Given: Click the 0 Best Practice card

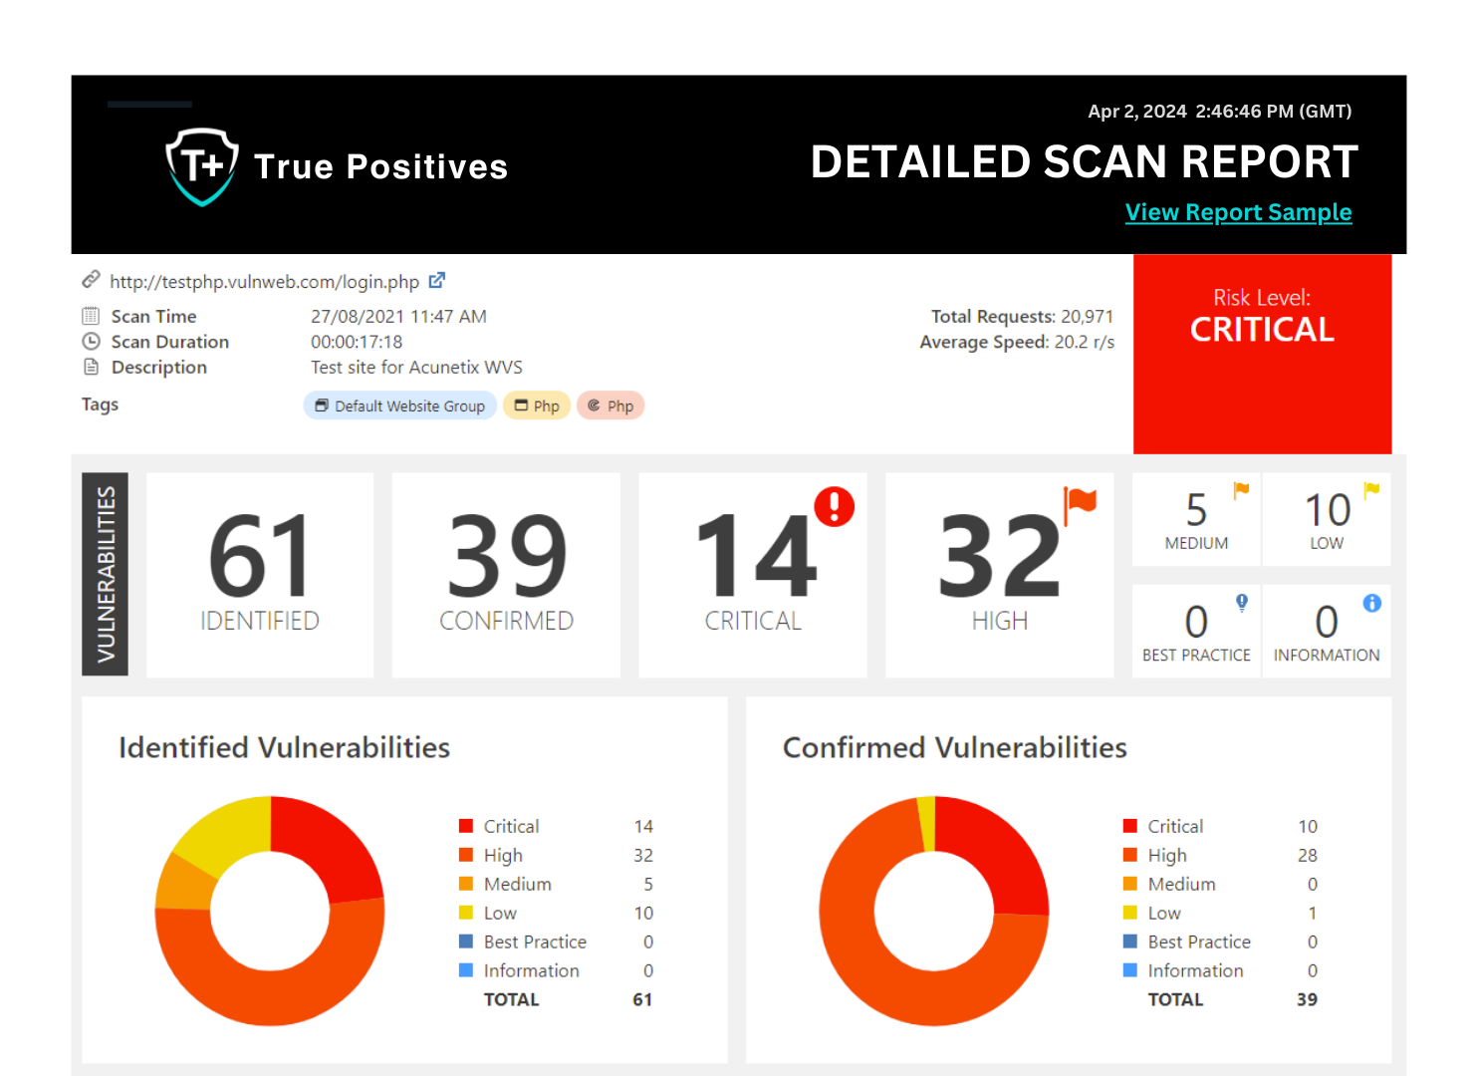Looking at the screenshot, I should point(1196,632).
